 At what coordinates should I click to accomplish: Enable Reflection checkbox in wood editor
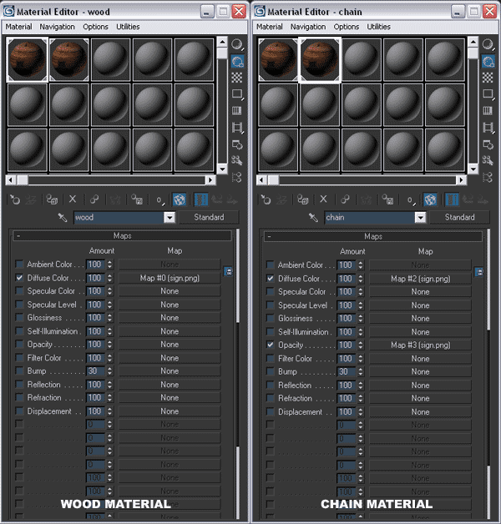[x=19, y=384]
